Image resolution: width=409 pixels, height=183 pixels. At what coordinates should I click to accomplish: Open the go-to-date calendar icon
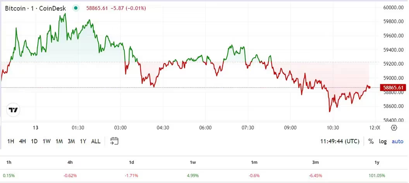coord(114,141)
